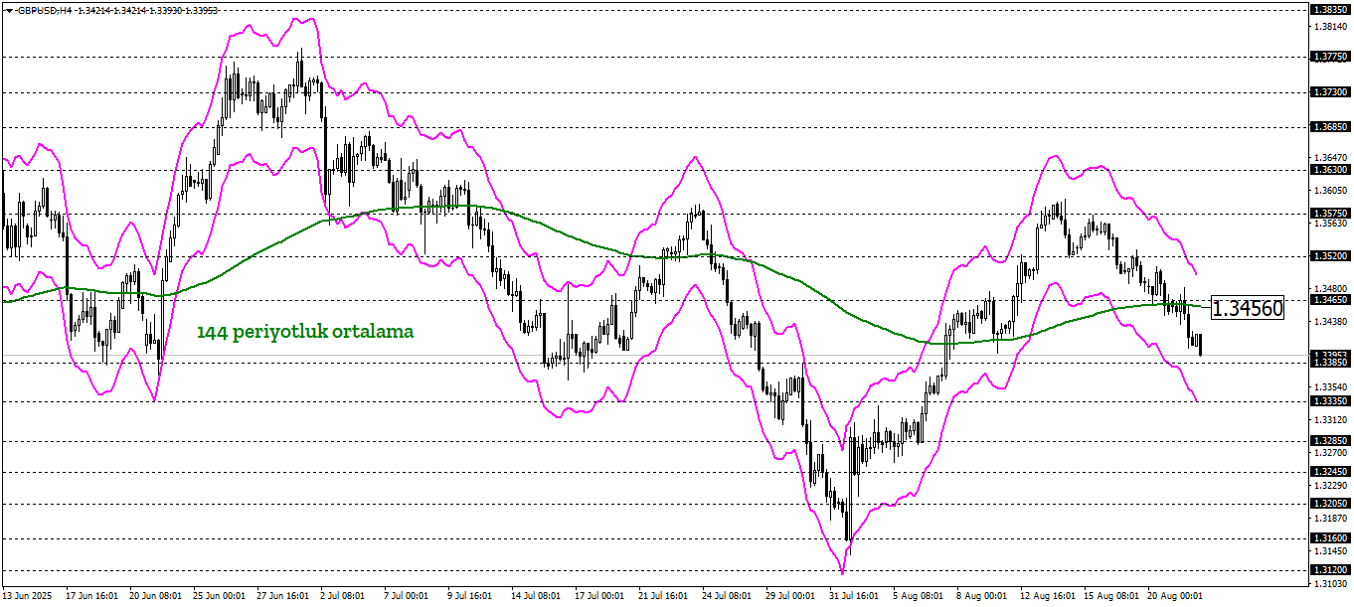
Task: Click the 29 Jul 00:01 time label
Action: pos(791,596)
